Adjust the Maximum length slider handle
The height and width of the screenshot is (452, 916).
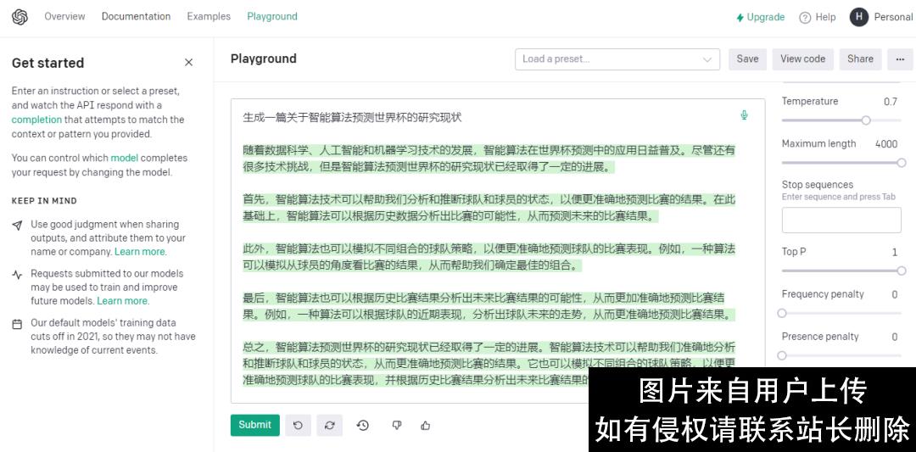[x=902, y=163]
